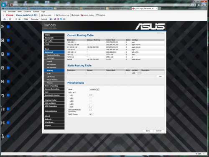
Task: Open the Biztonság command bar dropdown
Action: pyautogui.click(x=35, y=19)
